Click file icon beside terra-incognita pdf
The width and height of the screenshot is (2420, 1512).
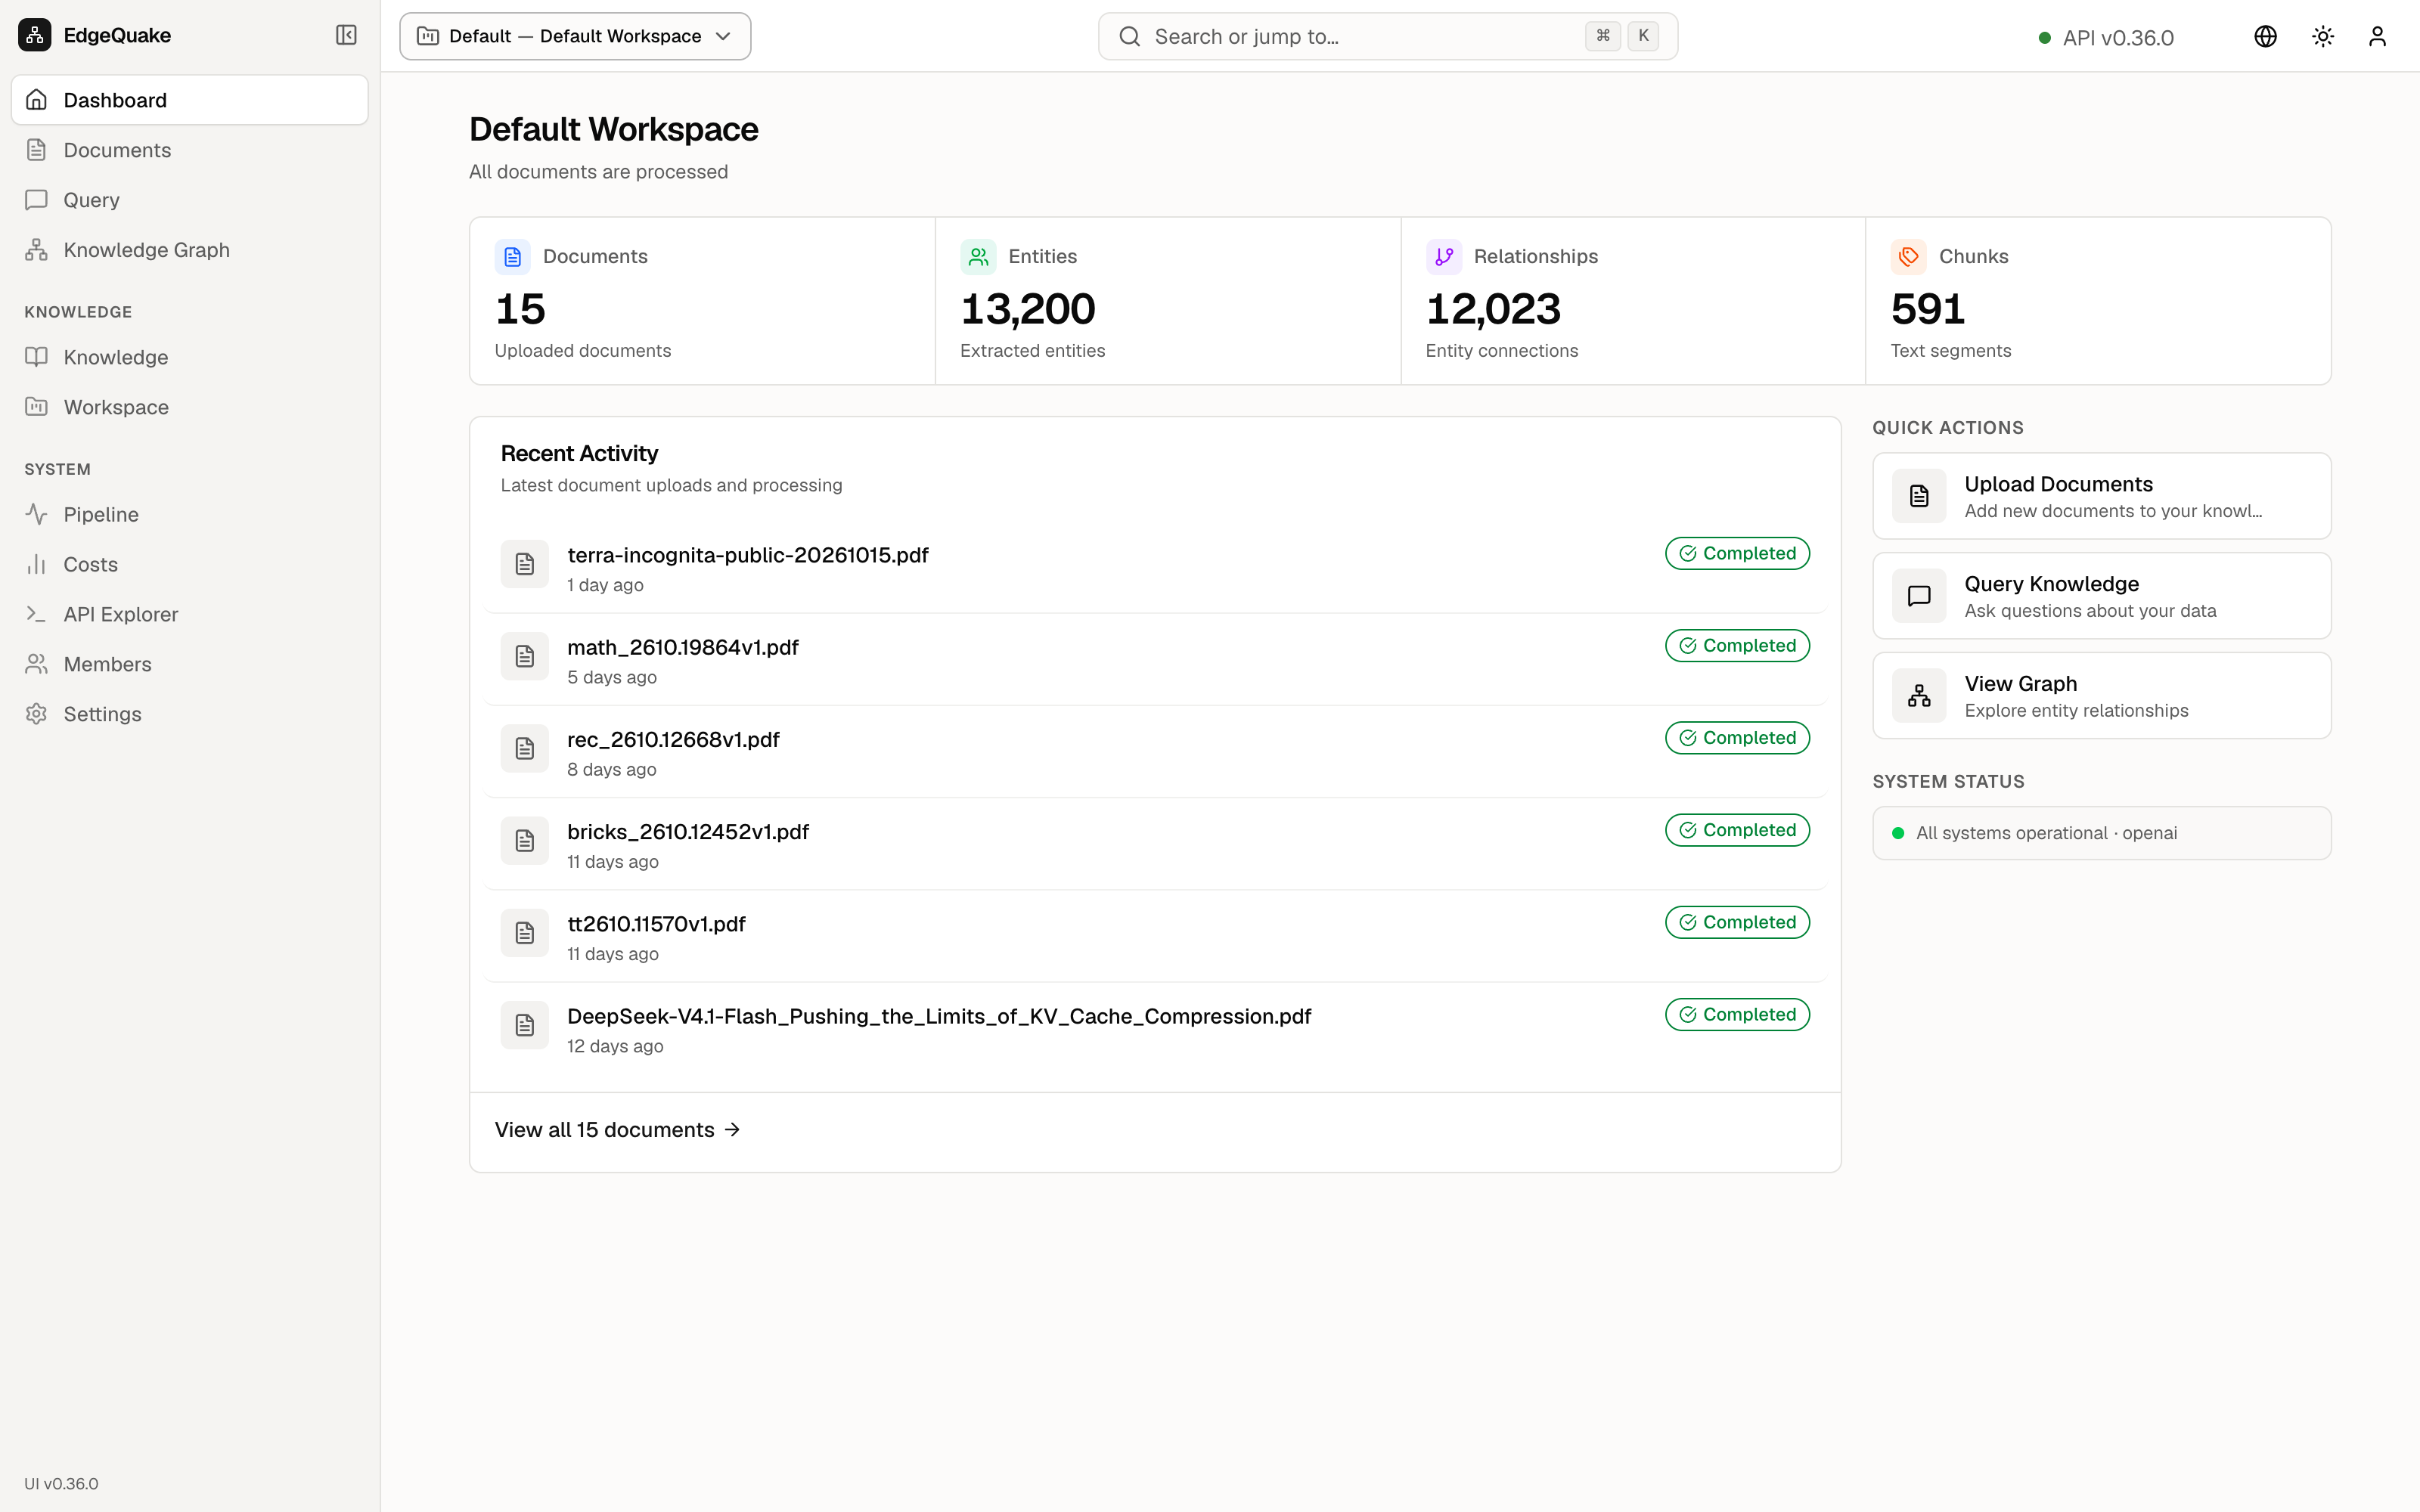point(524,565)
